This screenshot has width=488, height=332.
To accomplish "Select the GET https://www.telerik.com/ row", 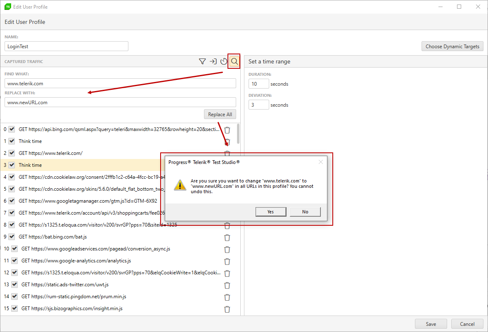I will pos(120,153).
